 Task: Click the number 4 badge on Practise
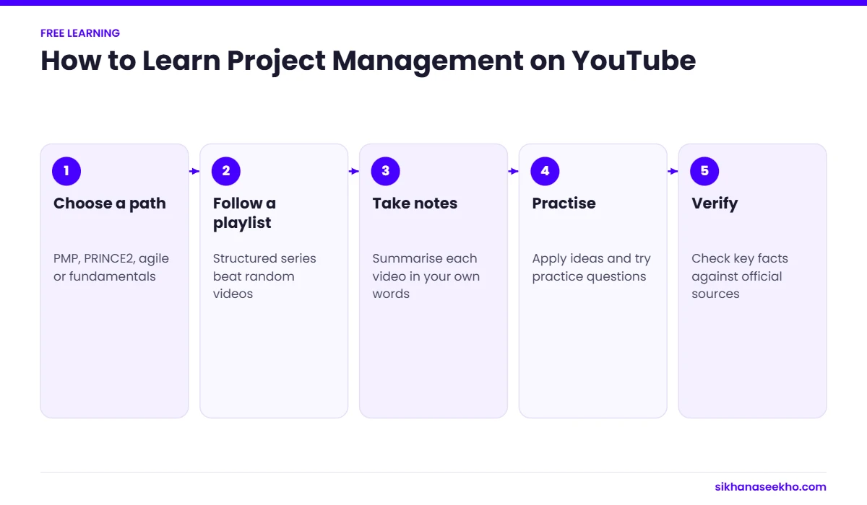545,171
